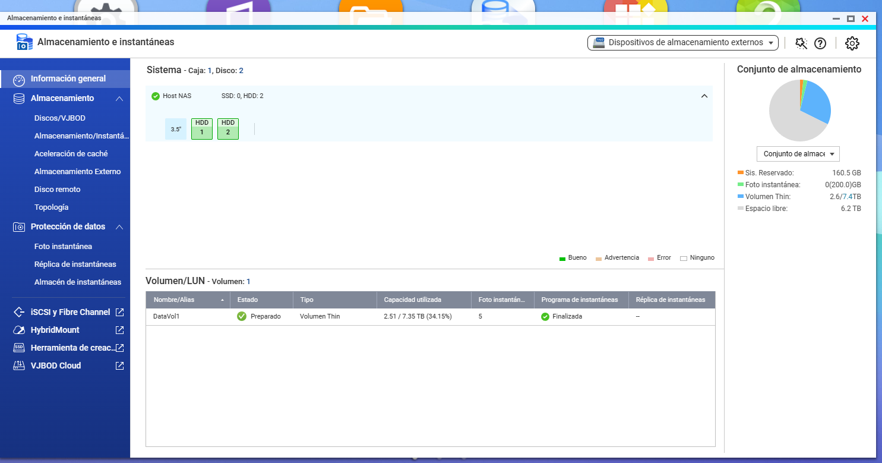The width and height of the screenshot is (882, 463).
Task: Open the Conjunto de almacenamiento selector dropdown
Action: (798, 154)
